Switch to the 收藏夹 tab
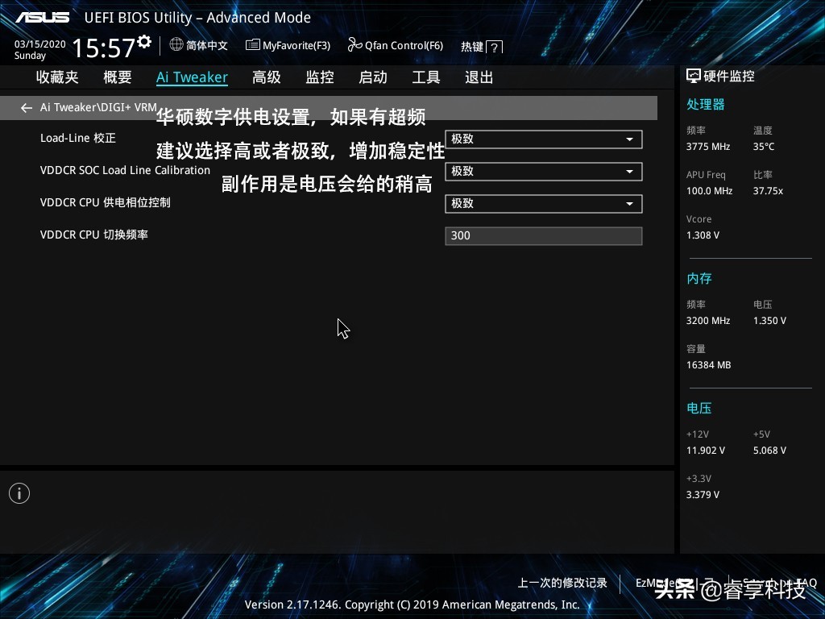This screenshot has width=825, height=619. (x=57, y=77)
